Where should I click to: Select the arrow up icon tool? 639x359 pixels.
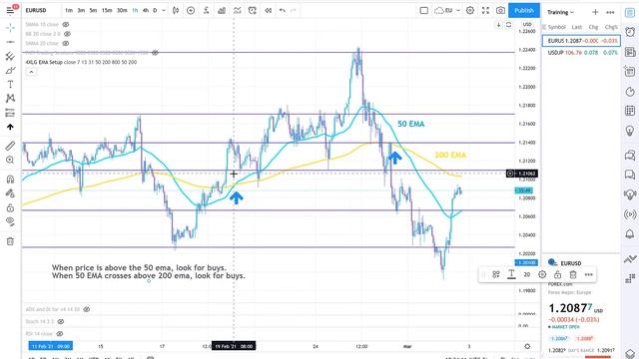point(10,127)
